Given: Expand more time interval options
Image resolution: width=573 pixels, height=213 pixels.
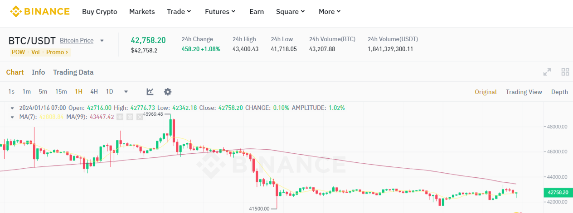Looking at the screenshot, I should pyautogui.click(x=126, y=92).
